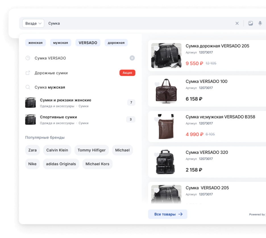The image size is (266, 238).
Task: Click the brown Сумка VERSADO 100 image
Action: tap(166, 91)
